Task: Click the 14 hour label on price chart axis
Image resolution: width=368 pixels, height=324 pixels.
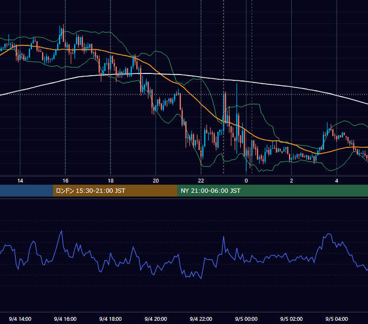Action: [x=20, y=181]
